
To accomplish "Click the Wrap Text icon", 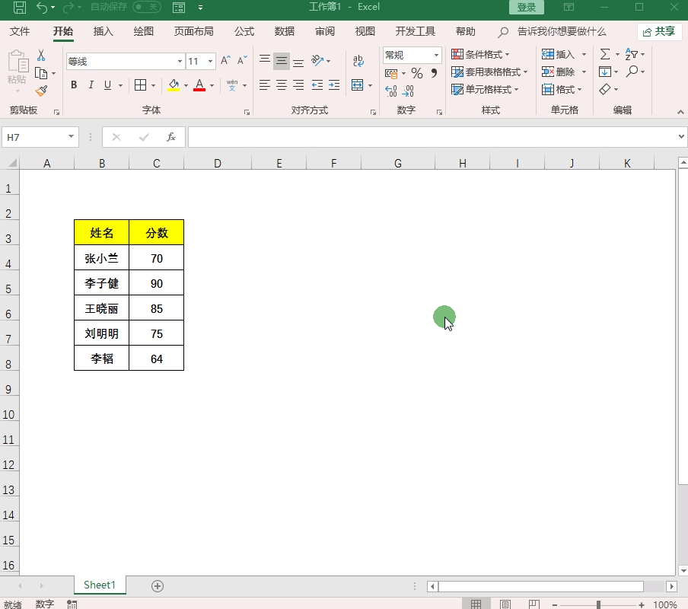I will click(x=358, y=61).
